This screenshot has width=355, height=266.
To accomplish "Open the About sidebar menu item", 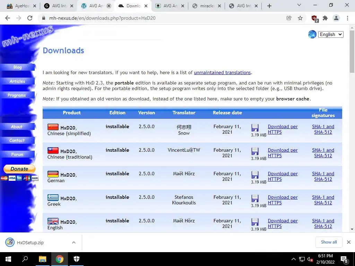I will tap(17, 127).
